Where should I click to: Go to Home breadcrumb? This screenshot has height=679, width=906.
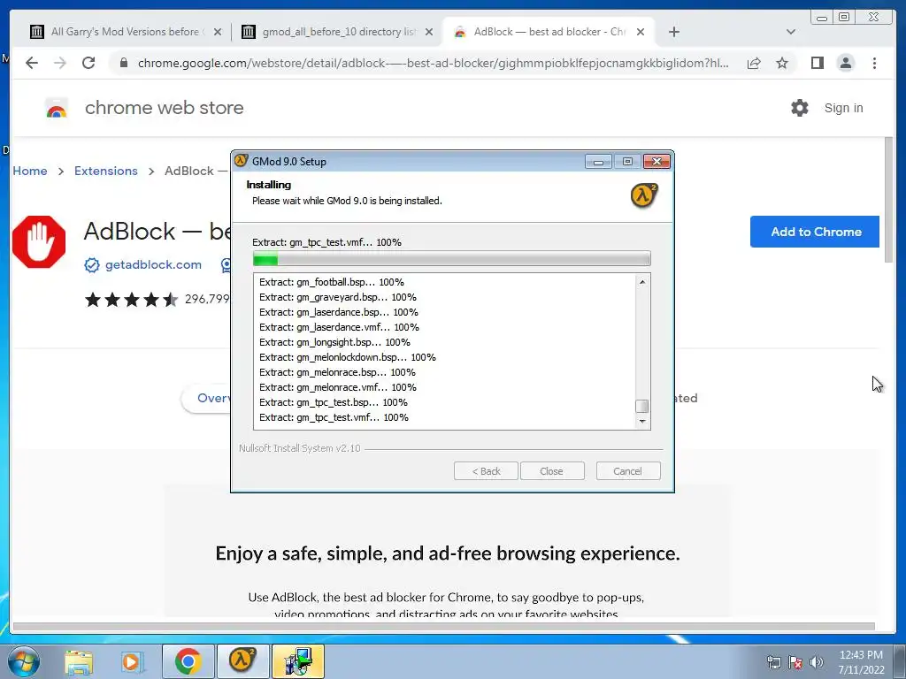click(30, 171)
